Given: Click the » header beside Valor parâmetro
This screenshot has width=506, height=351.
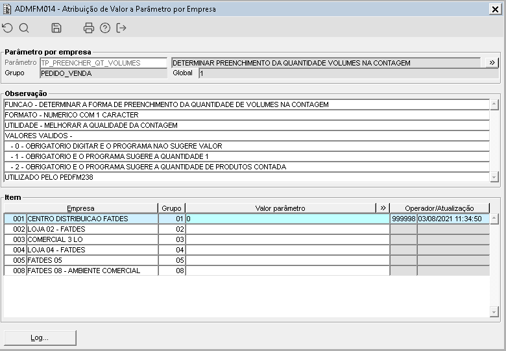Looking at the screenshot, I should coord(383,208).
